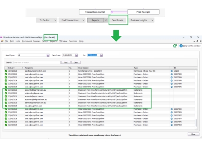The image size is (202, 152).
Task: Click the Date From field
Action: (69, 55)
